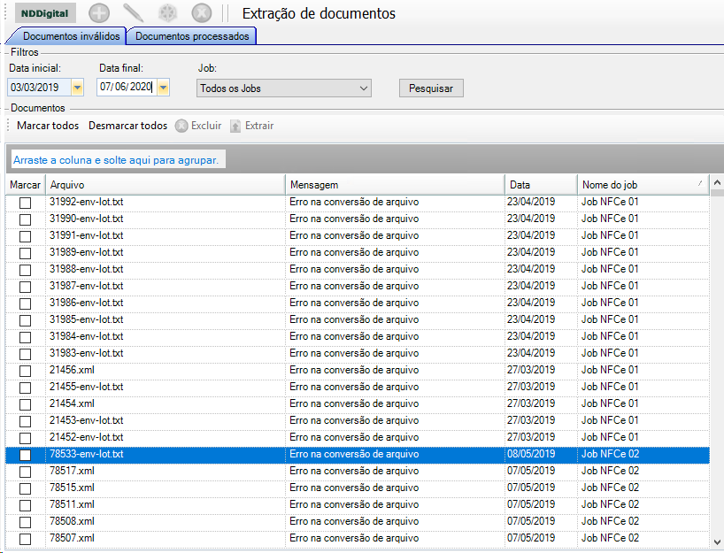Screen dimensions: 724x553
Task: Select the Documentos inválidos tab
Action: pos(65,36)
